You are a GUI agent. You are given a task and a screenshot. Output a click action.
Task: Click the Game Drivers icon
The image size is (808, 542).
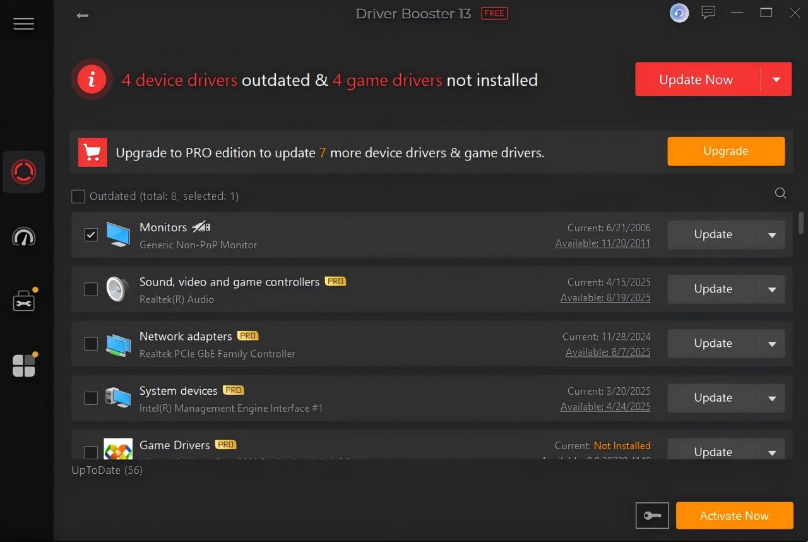pos(118,449)
